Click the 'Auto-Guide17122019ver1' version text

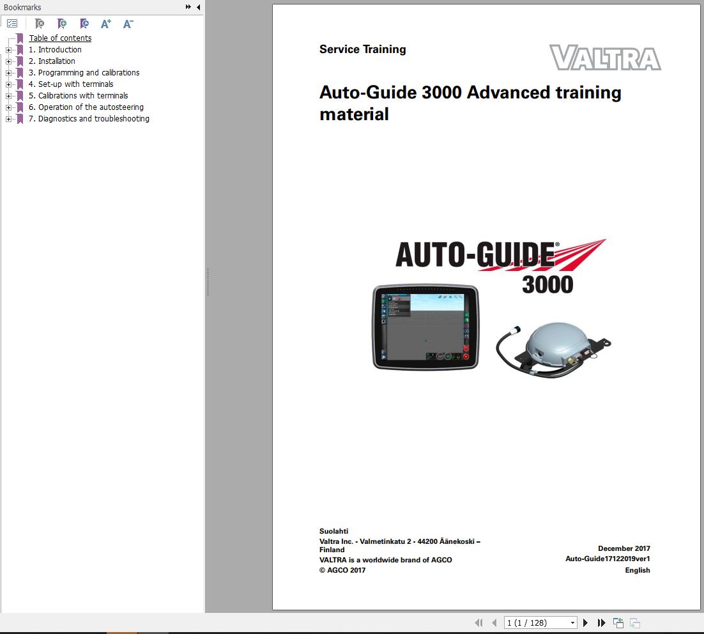click(608, 559)
